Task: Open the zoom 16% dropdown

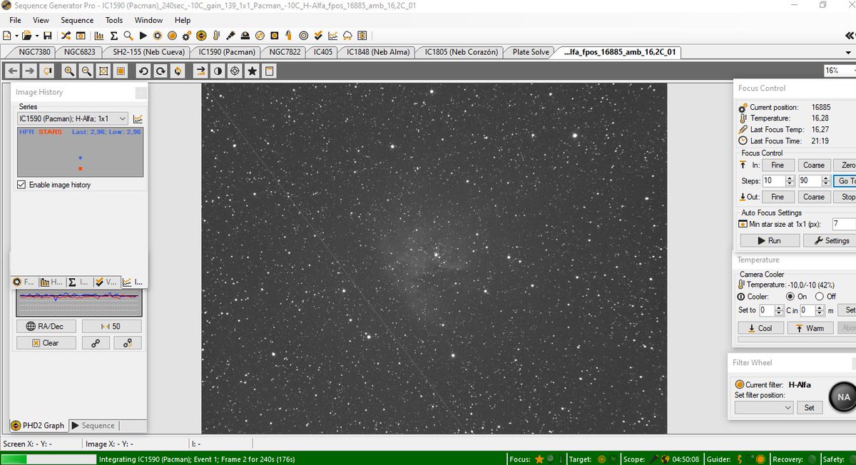Action: (x=840, y=71)
